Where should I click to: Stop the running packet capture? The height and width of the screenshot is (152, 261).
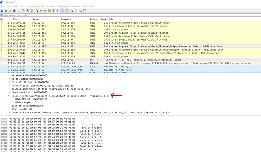click(6, 11)
